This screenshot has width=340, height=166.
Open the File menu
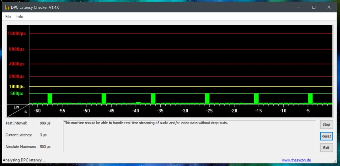pos(8,17)
